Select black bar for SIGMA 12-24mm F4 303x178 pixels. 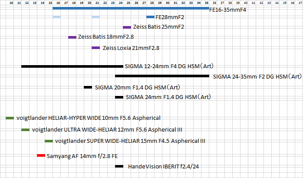[x=72, y=66]
